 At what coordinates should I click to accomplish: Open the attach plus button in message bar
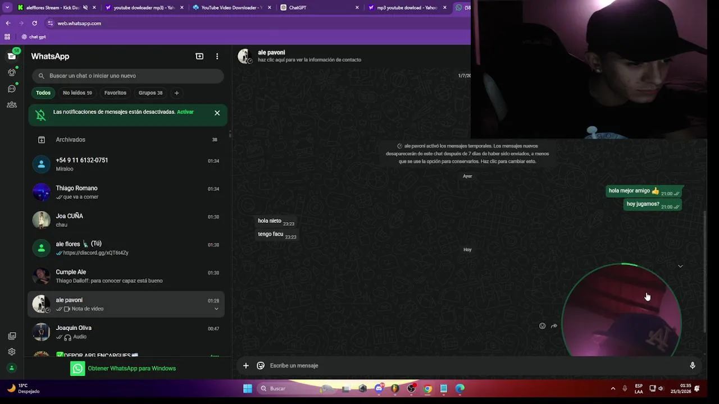coord(245,366)
